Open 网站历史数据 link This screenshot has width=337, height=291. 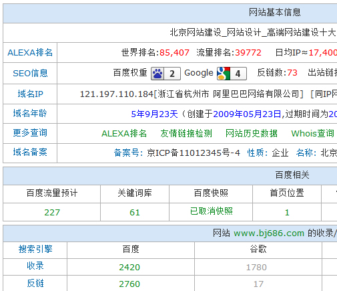(252, 133)
